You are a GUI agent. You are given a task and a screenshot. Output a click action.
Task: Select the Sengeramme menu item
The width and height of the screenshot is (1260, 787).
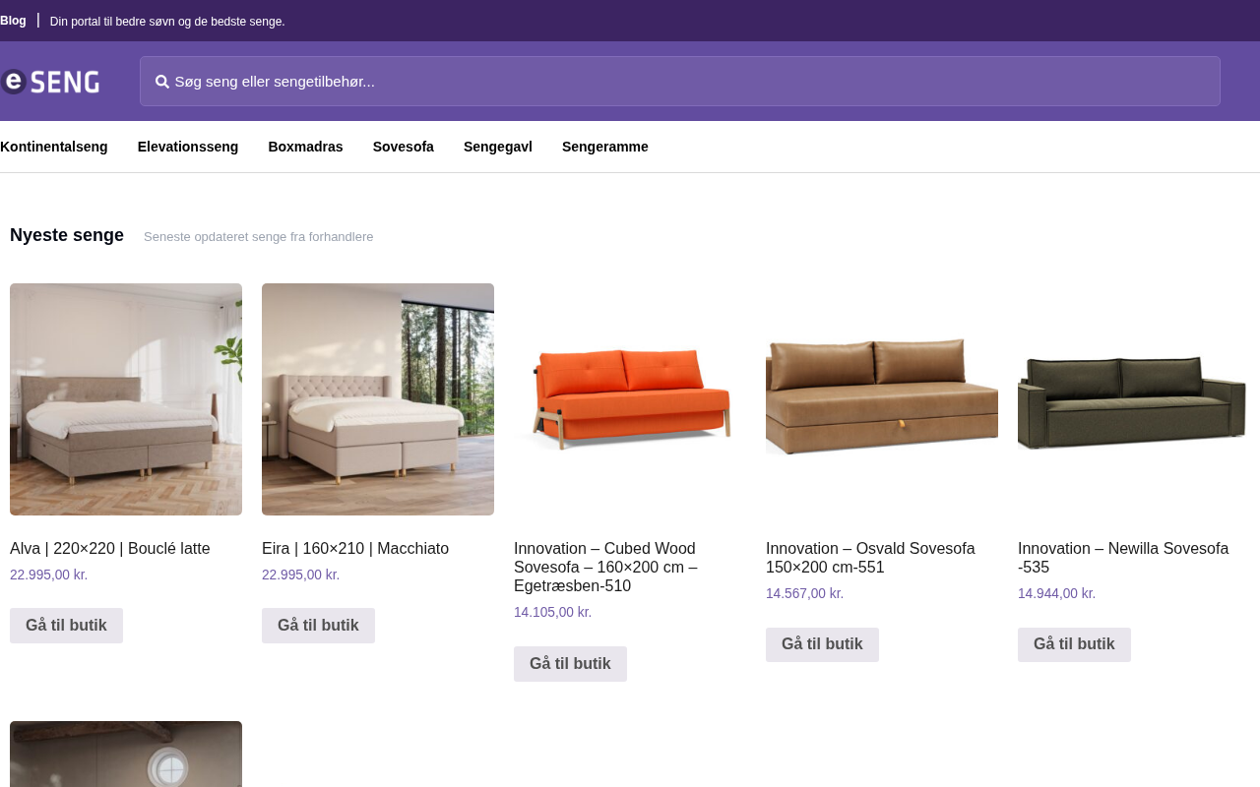tap(605, 147)
